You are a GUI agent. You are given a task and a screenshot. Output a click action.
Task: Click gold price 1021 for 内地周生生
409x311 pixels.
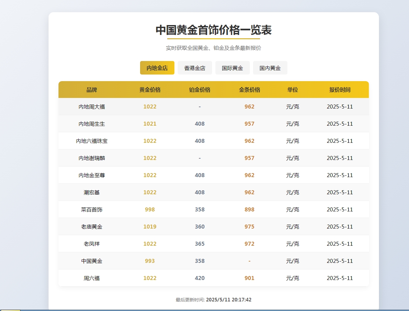click(150, 124)
